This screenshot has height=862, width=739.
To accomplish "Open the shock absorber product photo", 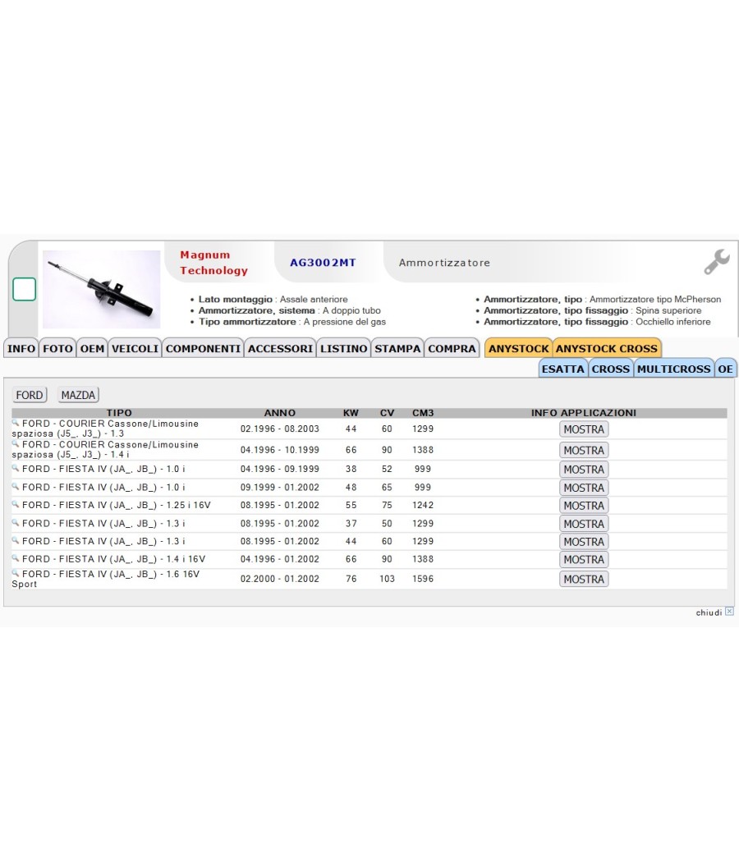I will coord(102,289).
